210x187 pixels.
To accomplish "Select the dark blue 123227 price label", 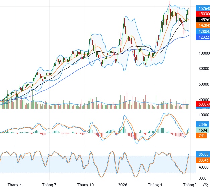I will 203,37.
